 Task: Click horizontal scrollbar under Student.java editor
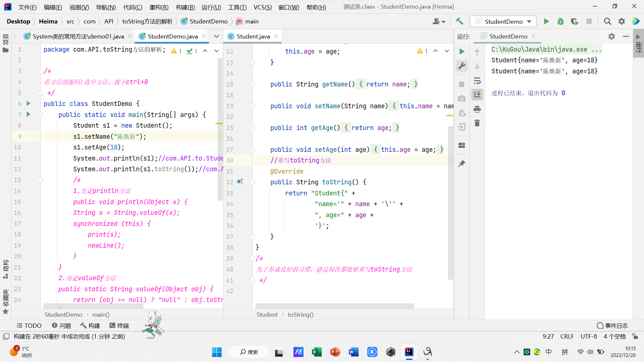(x=334, y=306)
